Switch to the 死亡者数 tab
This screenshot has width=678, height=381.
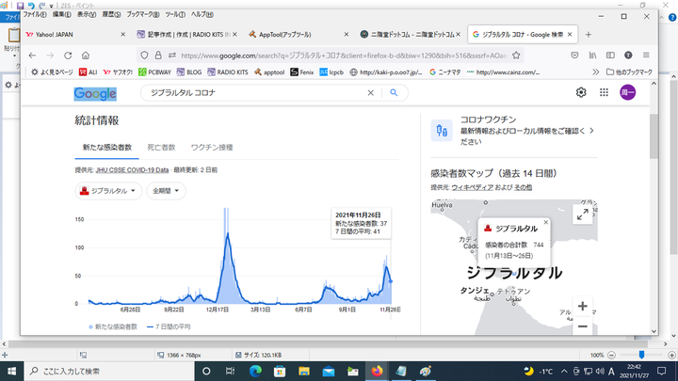point(161,148)
